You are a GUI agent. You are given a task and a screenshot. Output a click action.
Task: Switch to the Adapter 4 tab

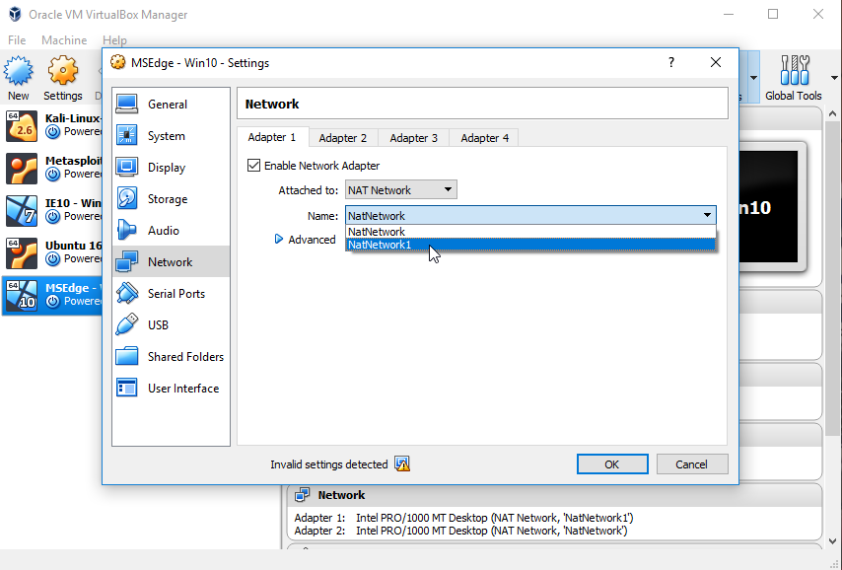[484, 138]
